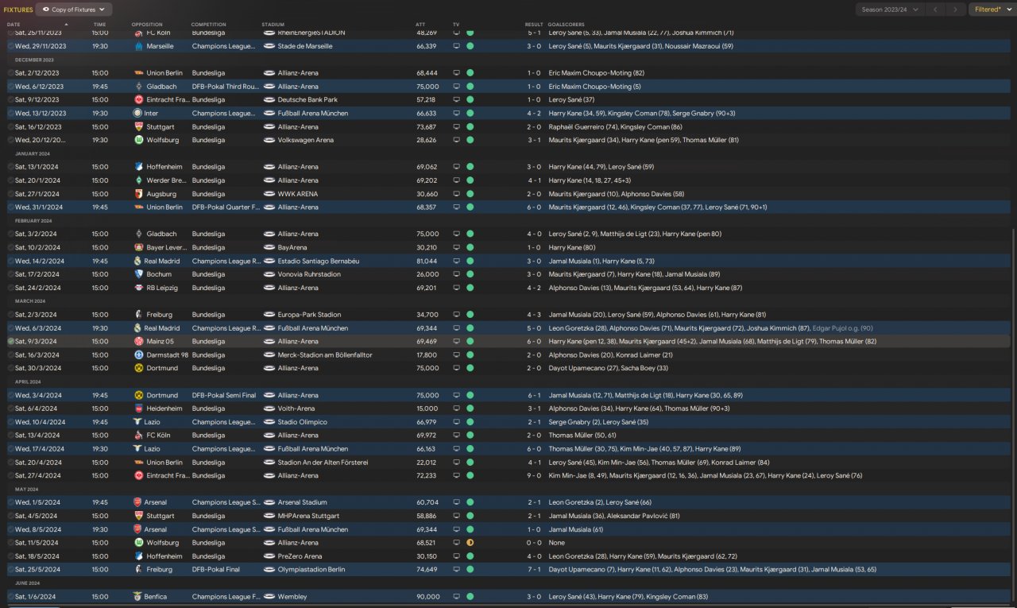Sort by the Goalscorers column header
The image size is (1017, 608).
point(565,25)
